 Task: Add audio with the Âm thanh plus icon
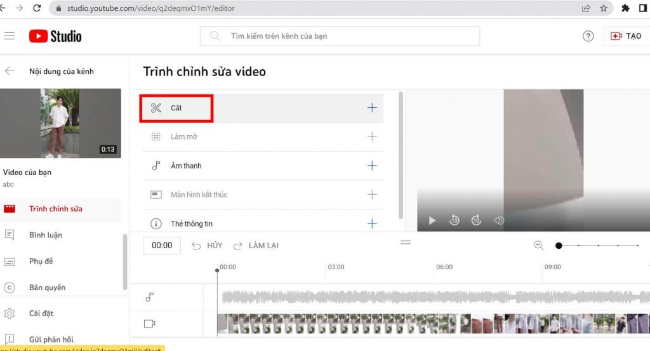(372, 166)
